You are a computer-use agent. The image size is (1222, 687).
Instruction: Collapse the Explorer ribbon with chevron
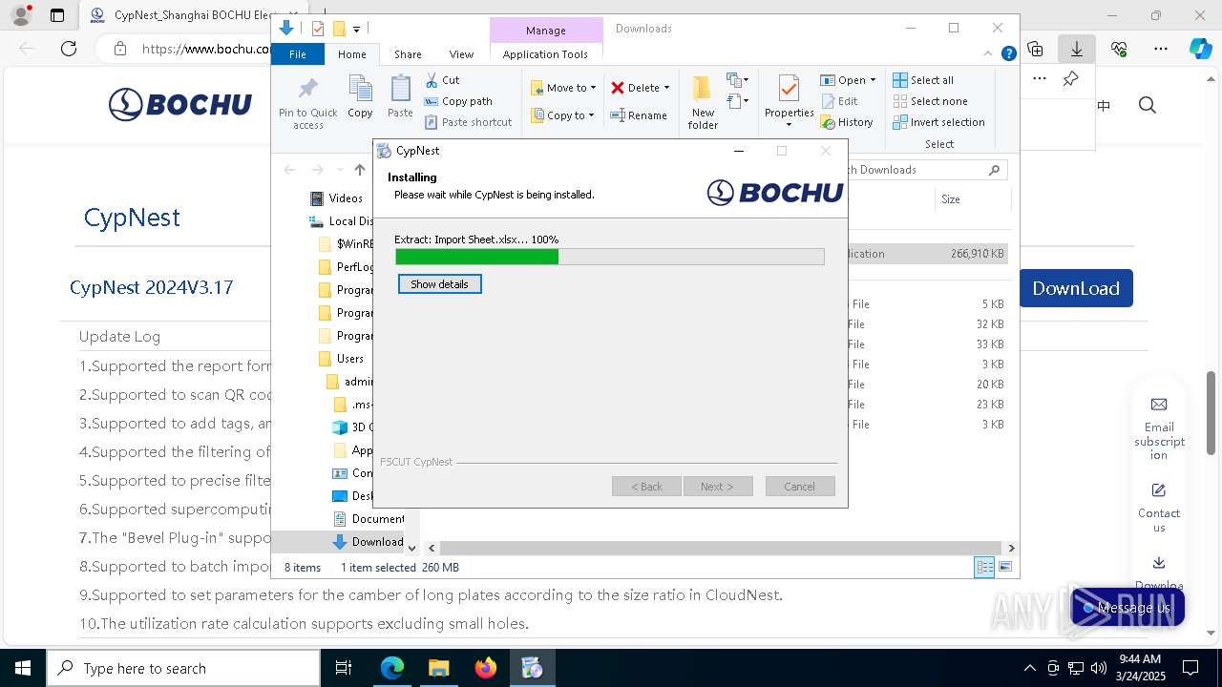[989, 53]
